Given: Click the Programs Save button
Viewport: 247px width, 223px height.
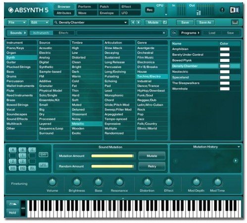Looking at the screenshot, I should click(230, 33).
